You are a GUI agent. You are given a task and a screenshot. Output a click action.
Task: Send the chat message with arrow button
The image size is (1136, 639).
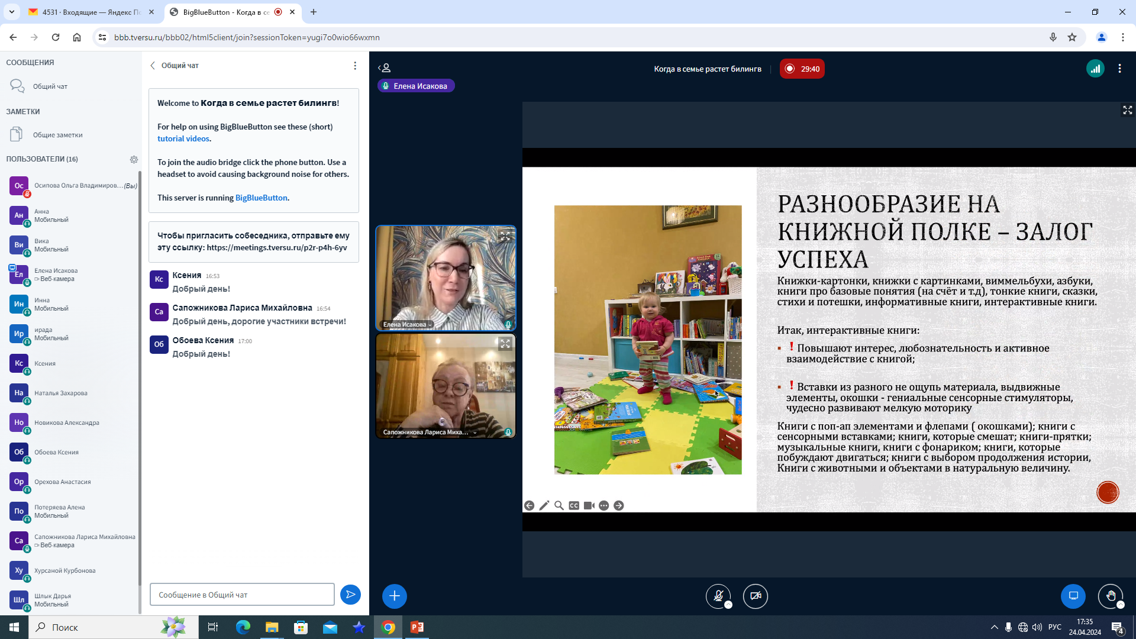click(350, 595)
